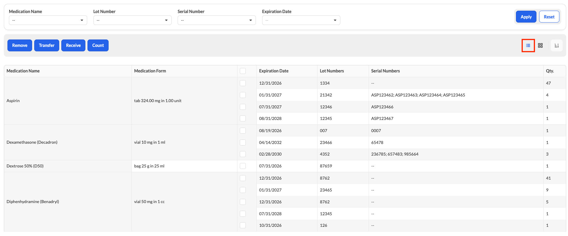Check the Dextrose lot 87659 row checkbox
568x236 pixels.
coord(243,166)
